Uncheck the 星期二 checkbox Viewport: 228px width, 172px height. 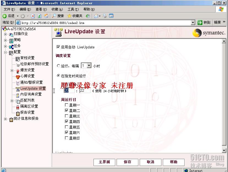coord(67,110)
